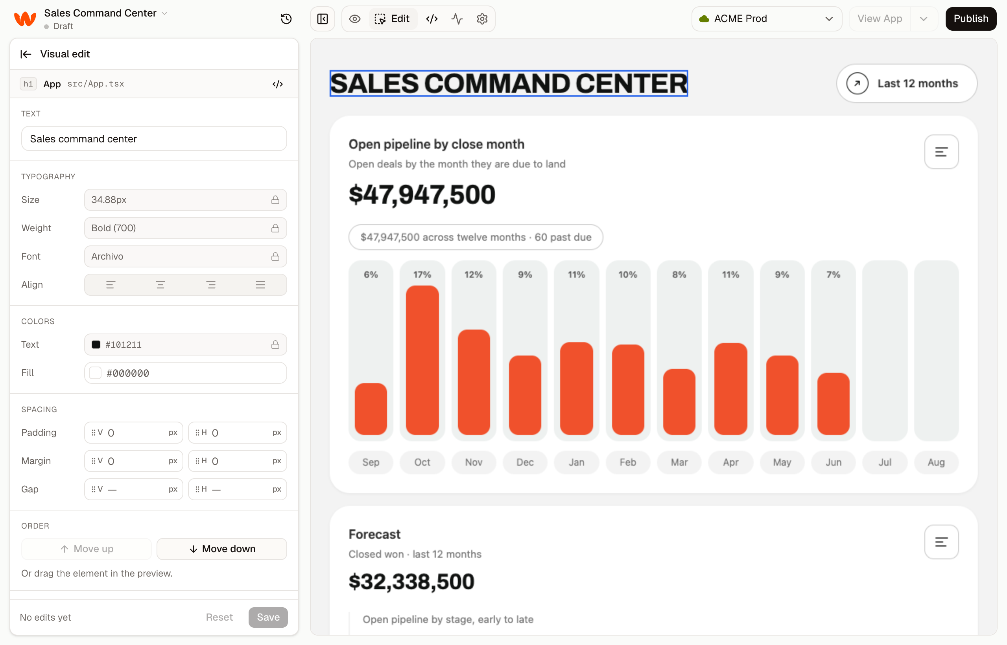This screenshot has width=1007, height=645.
Task: Justify the text alignment
Action: coord(260,285)
